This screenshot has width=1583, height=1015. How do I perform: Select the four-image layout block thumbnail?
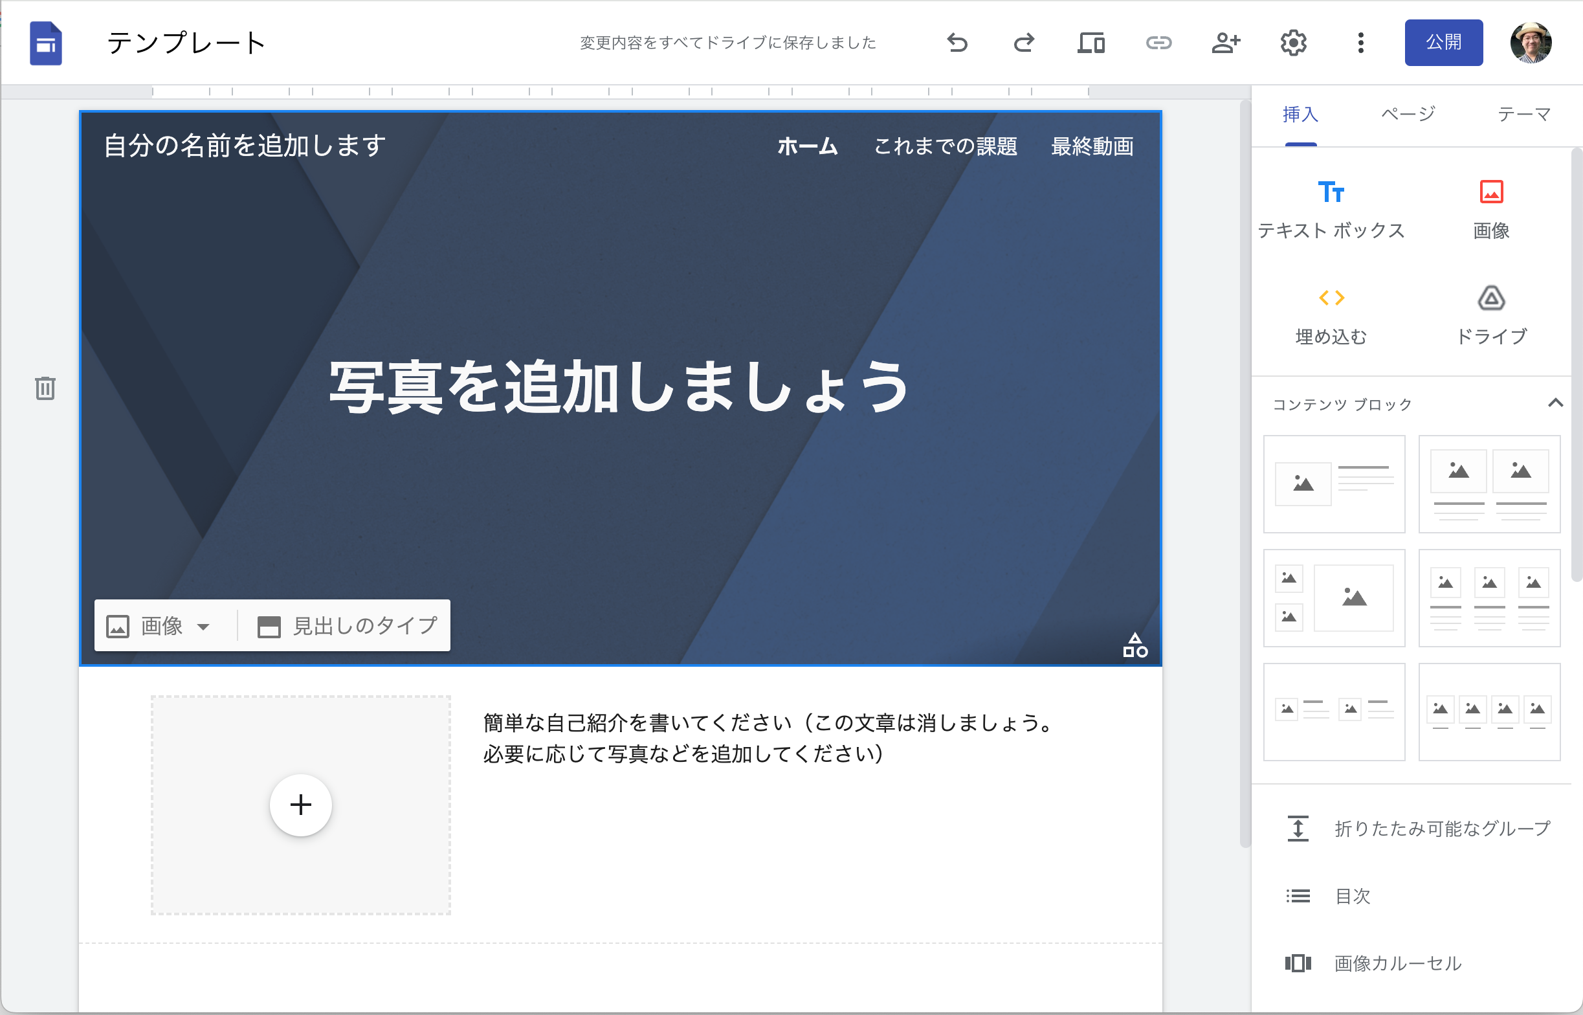(x=1489, y=712)
